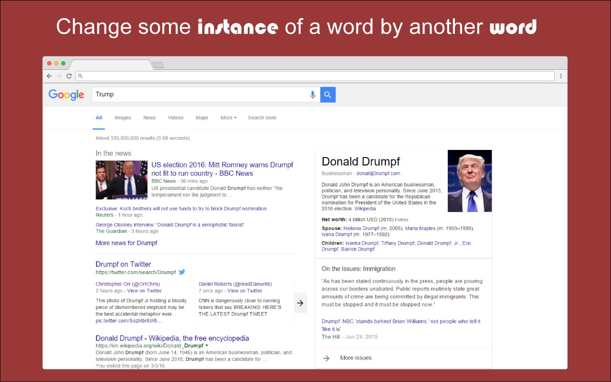Open the More news for Drumpf link
Image resolution: width=611 pixels, height=382 pixels.
coord(126,243)
